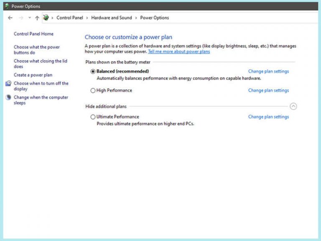The height and width of the screenshot is (241, 321).
Task: Click Power Options title bar icon
Action: pyautogui.click(x=7, y=6)
